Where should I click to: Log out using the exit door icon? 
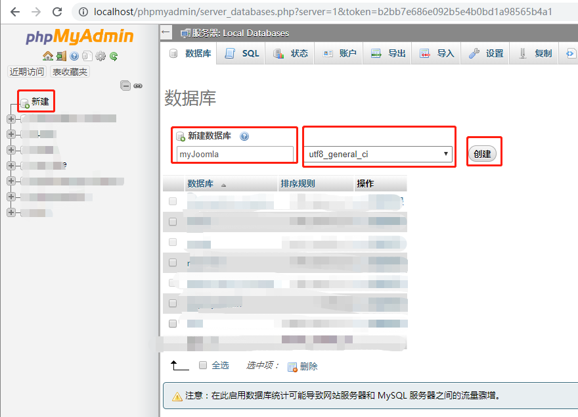coord(61,56)
